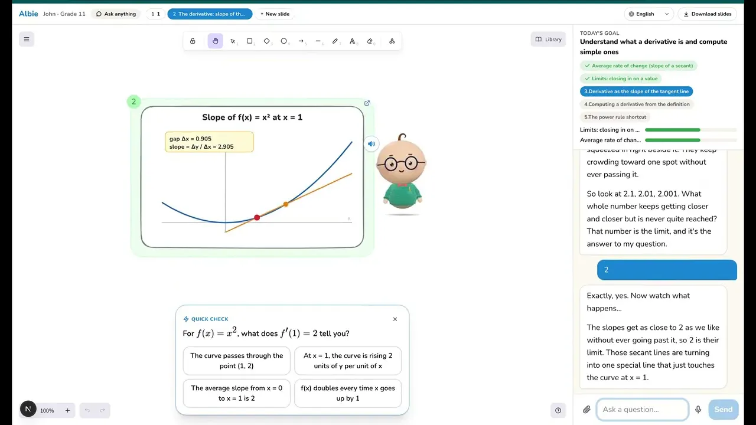Focus the "Ask a question..." input field
Screen dimensions: 756x425
[643, 410]
